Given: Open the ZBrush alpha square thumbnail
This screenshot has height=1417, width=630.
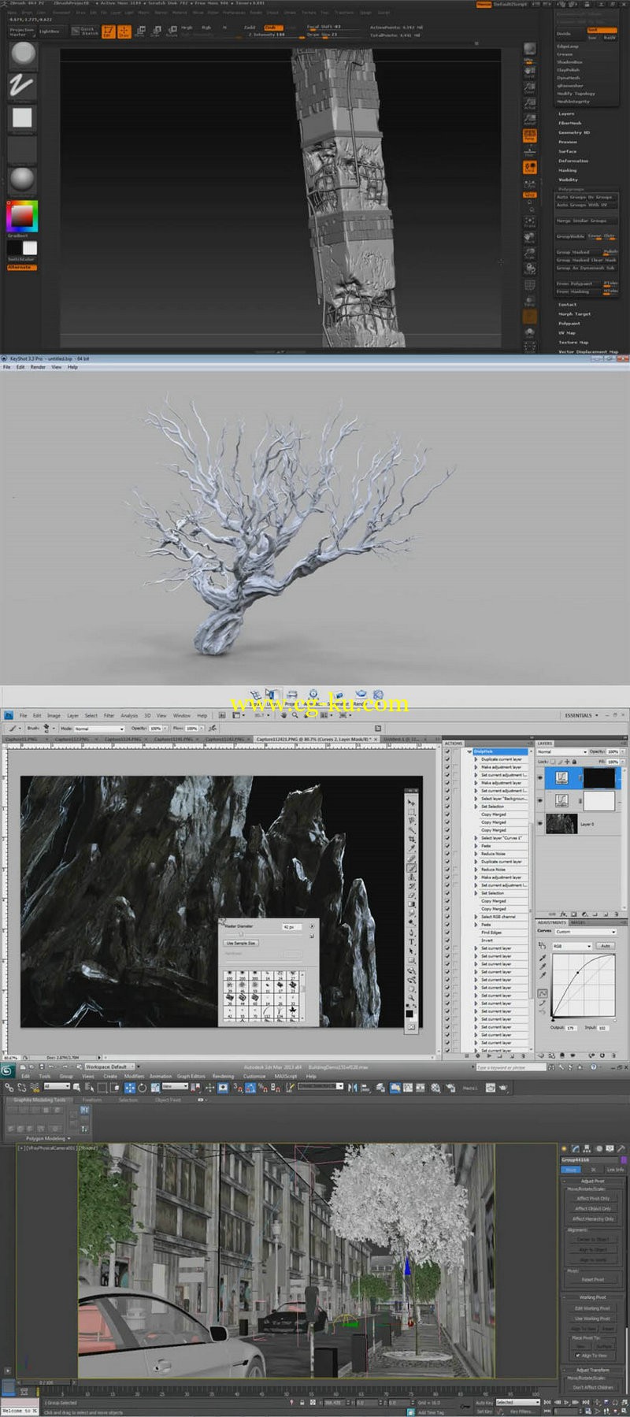Looking at the screenshot, I should (x=22, y=117).
